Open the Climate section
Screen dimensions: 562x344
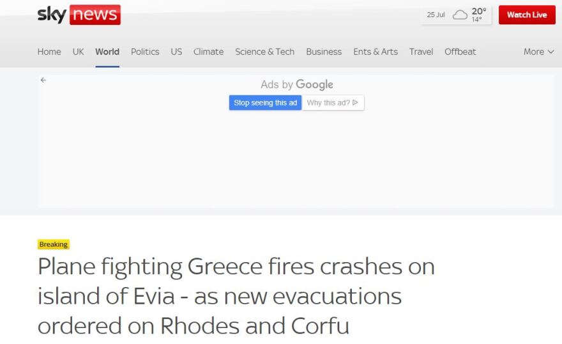tap(208, 52)
